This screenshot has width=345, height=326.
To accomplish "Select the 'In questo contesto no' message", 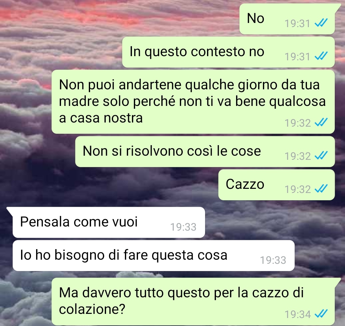I will (228, 52).
